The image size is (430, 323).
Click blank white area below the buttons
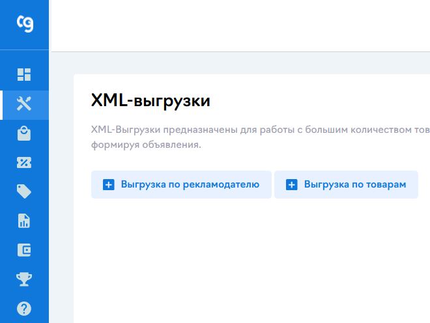point(251,260)
